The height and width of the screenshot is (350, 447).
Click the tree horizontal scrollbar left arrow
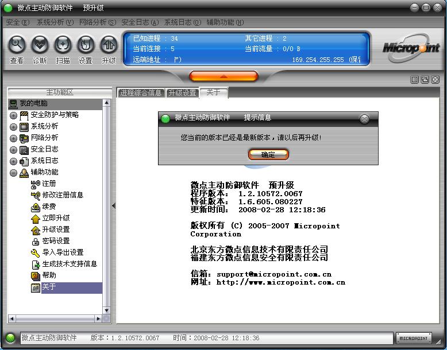click(x=12, y=318)
